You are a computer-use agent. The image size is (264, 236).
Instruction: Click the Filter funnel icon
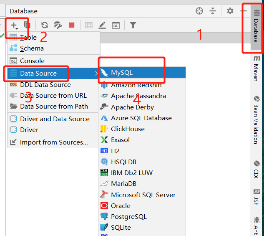tap(133, 25)
